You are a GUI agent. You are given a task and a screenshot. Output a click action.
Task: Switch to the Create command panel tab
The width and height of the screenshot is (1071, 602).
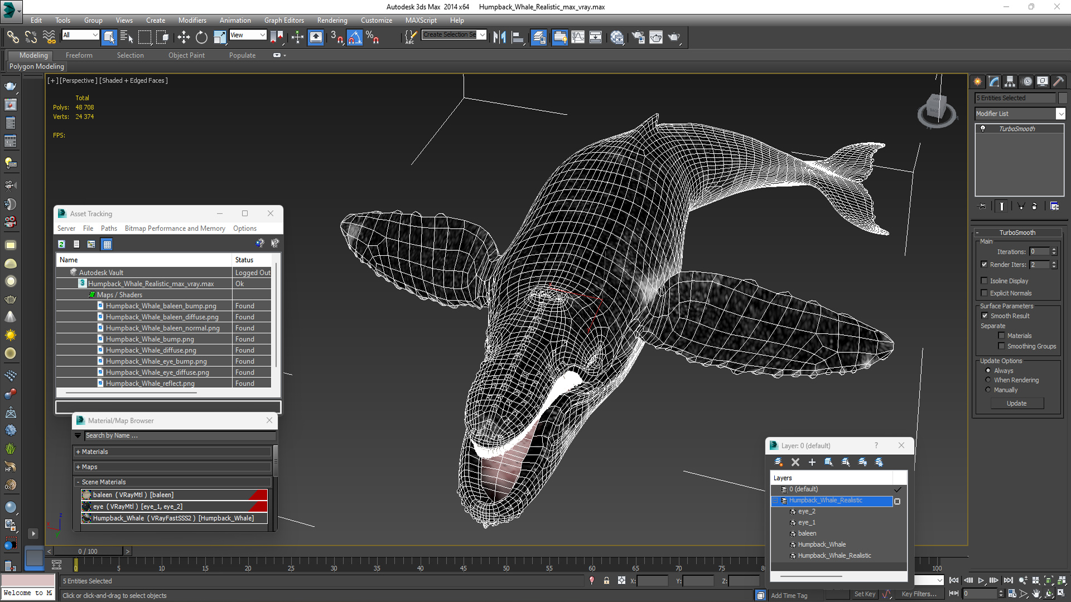(978, 81)
